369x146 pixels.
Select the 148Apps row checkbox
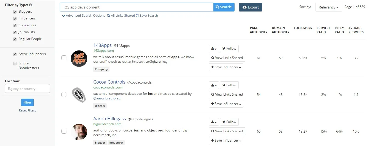(x=64, y=58)
